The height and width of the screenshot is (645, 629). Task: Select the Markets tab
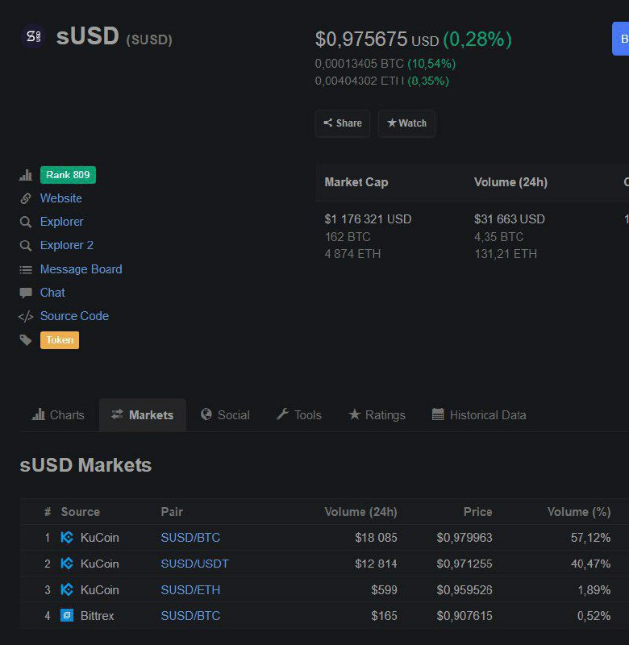coord(143,414)
